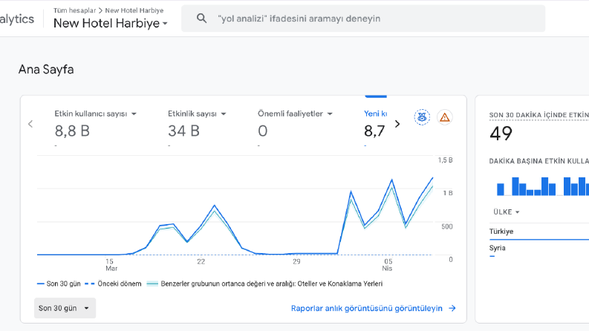Click the 'New Hotel Harbiye' breadcrumb link
This screenshot has height=331, width=589.
tap(134, 10)
